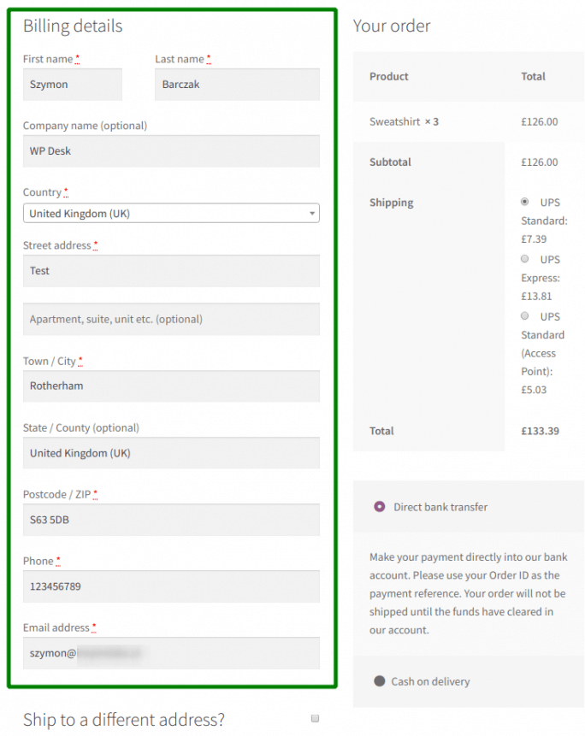
Task: Select the Email address field
Action: tap(170, 653)
